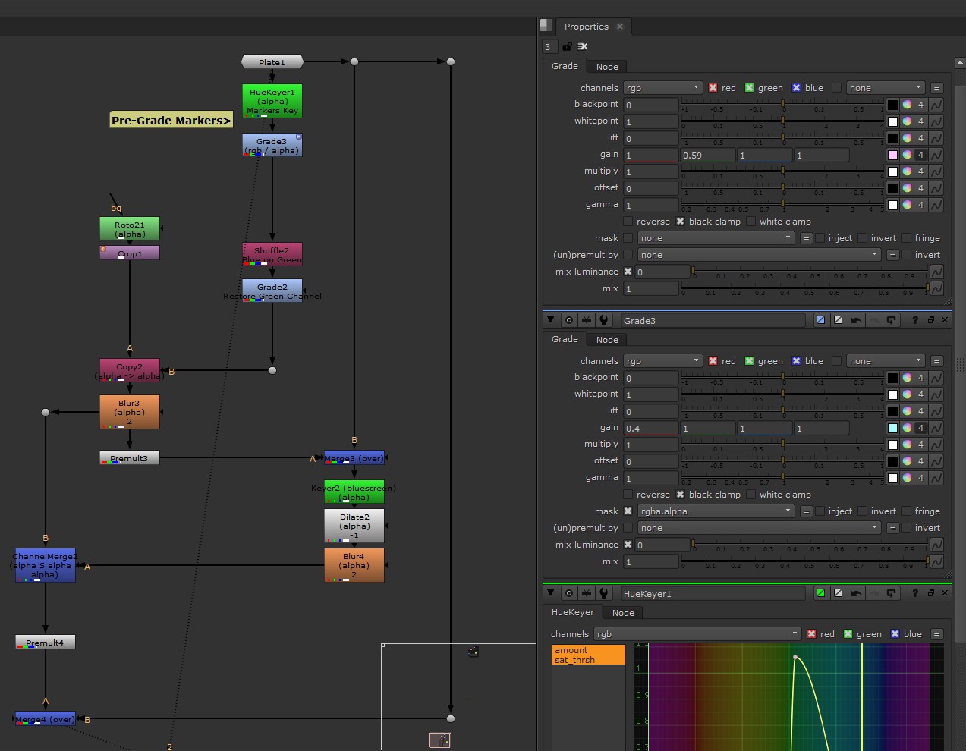This screenshot has height=751, width=966.
Task: Click the help question mark on Grade3 panel
Action: point(914,320)
